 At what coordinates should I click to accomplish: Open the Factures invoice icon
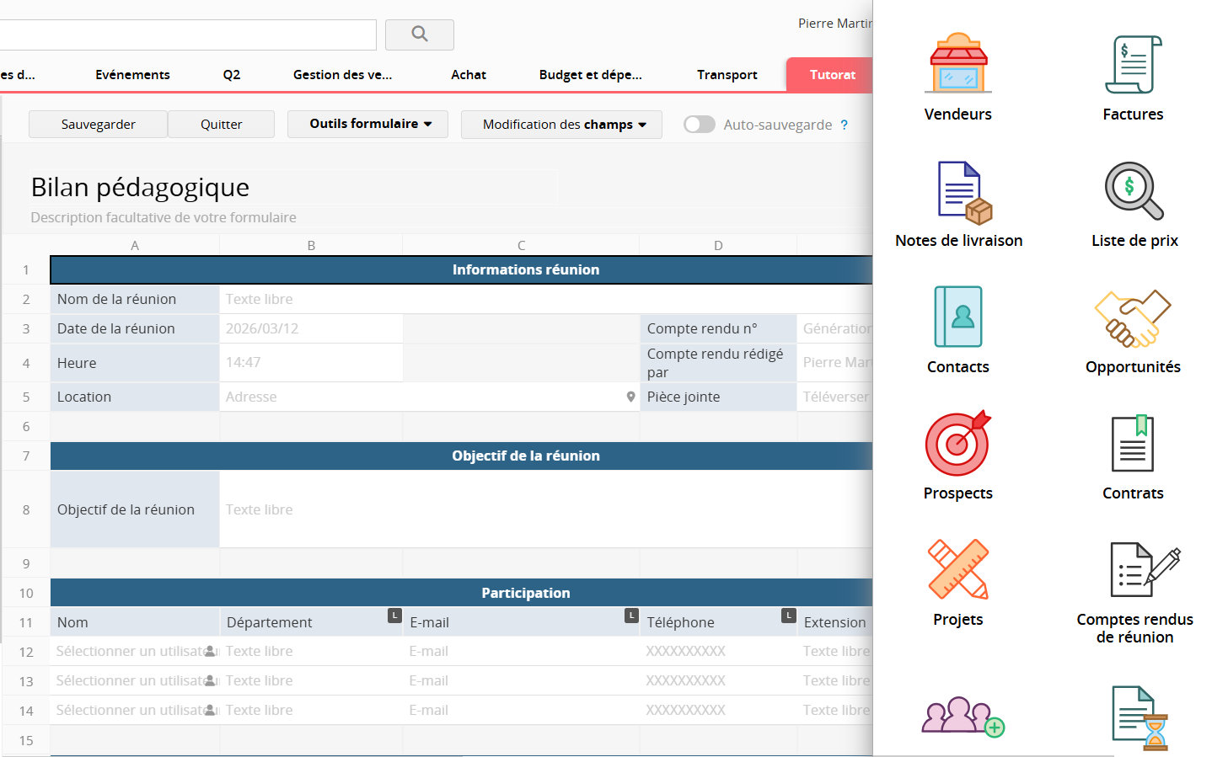pos(1133,64)
